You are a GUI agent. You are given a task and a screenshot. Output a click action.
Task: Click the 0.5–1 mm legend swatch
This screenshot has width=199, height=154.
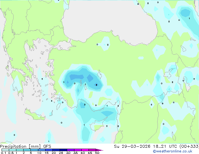13,150
